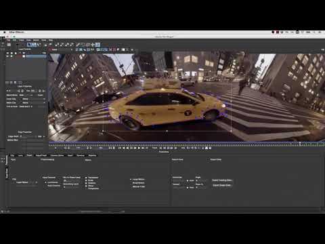Click the Export Tracking Data button

point(222,180)
